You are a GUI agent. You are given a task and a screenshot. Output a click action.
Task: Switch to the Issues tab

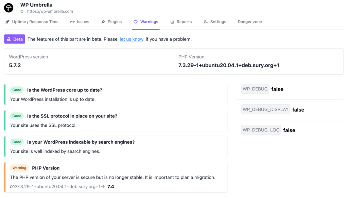(x=80, y=22)
